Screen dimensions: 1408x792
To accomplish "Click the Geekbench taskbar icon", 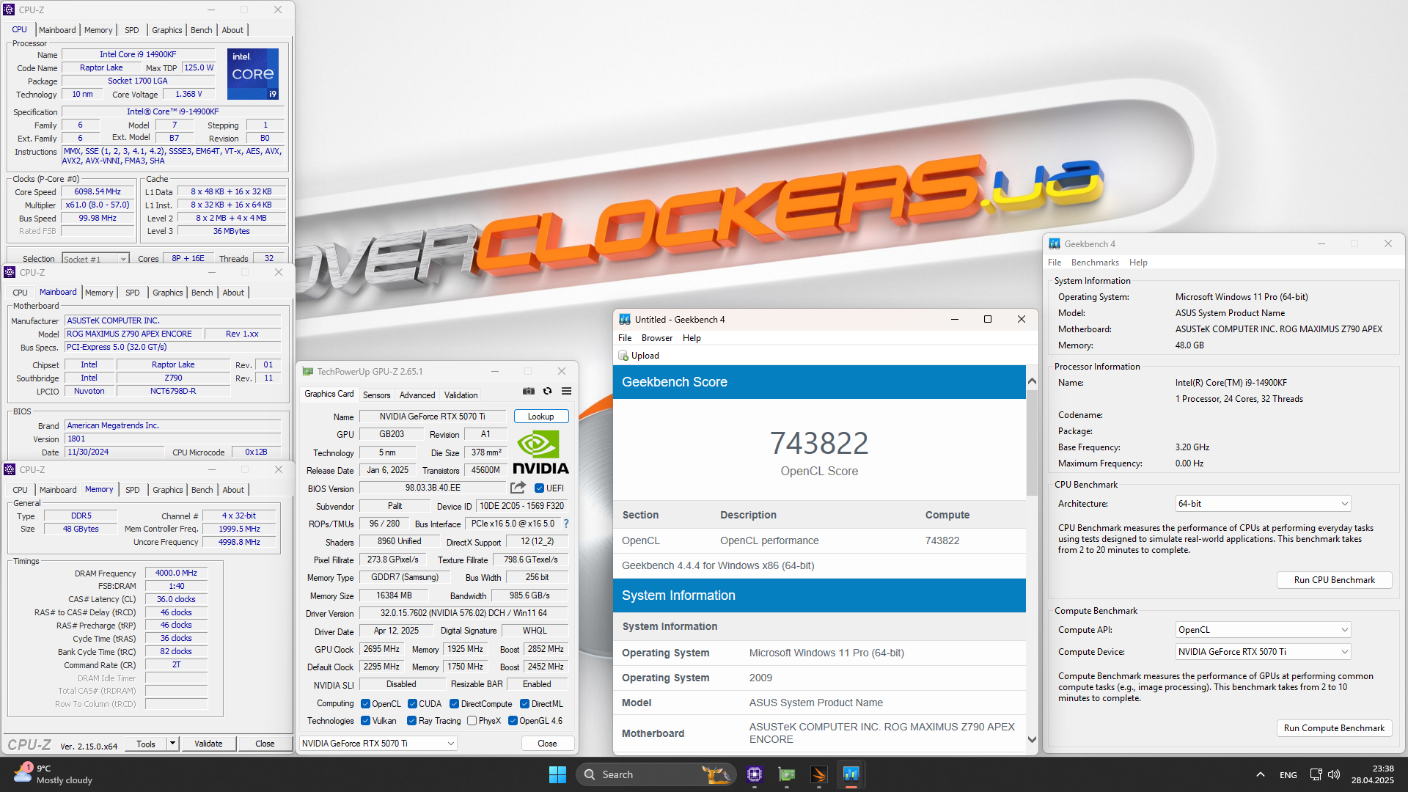I will coord(851,774).
